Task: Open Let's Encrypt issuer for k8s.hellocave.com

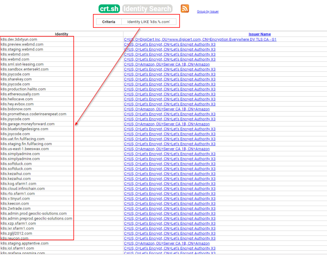Action: [170, 99]
